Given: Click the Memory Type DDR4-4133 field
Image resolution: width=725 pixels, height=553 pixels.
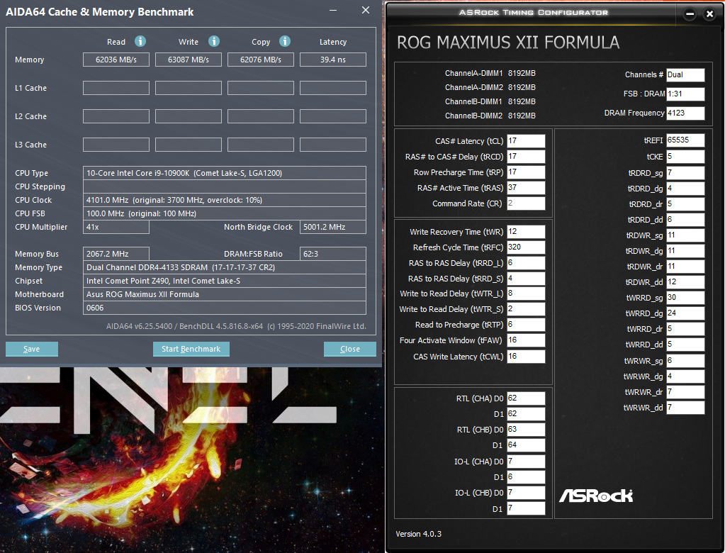Looking at the screenshot, I should click(225, 267).
